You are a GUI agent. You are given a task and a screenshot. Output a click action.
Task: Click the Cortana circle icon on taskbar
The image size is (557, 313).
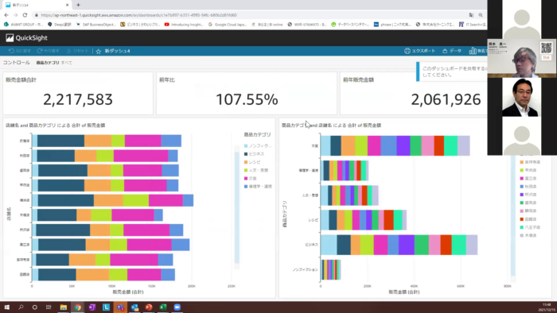pos(34,307)
